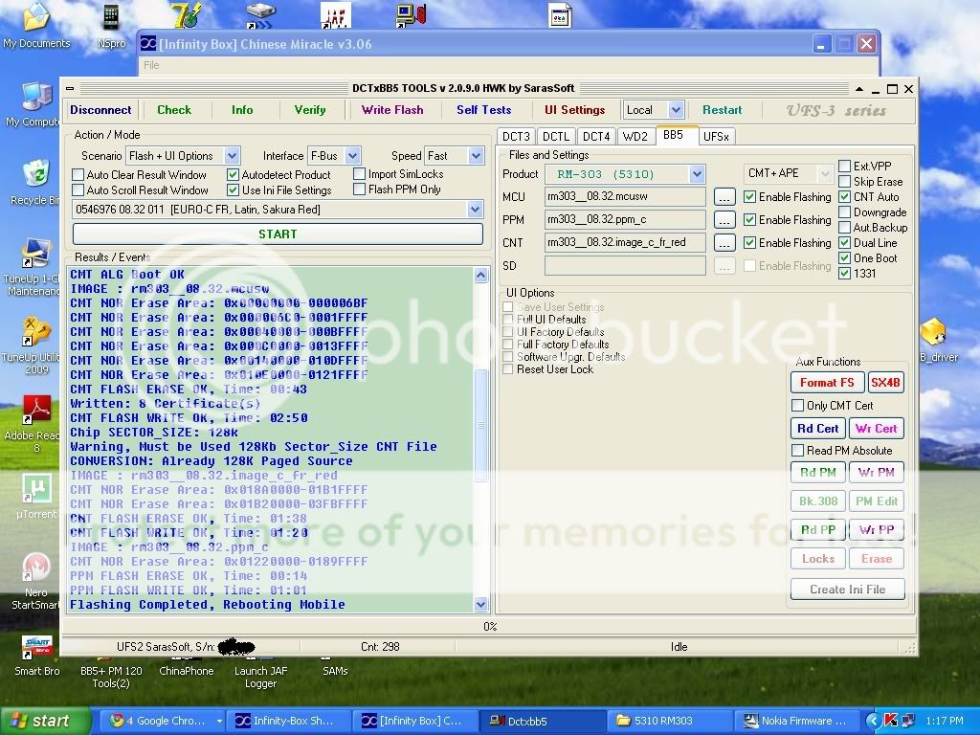Switch to Dctxbb5 taskbar button
Viewport: 980px width, 735px height.
tap(543, 721)
